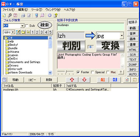
Task: Click the document edit toolbar icon
Action: (29, 15)
